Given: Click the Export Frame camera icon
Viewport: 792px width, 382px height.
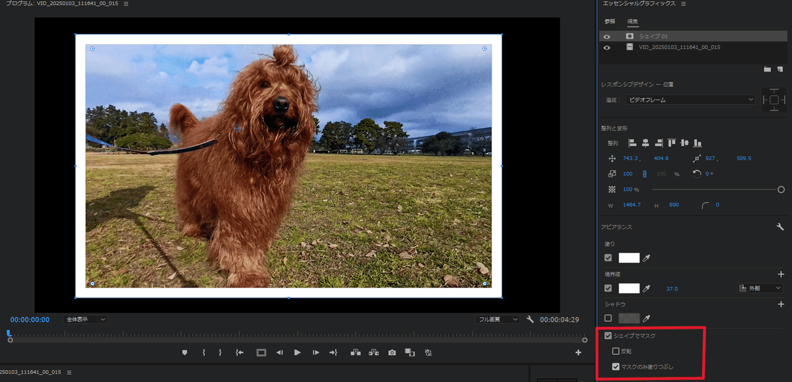Looking at the screenshot, I should point(392,353).
